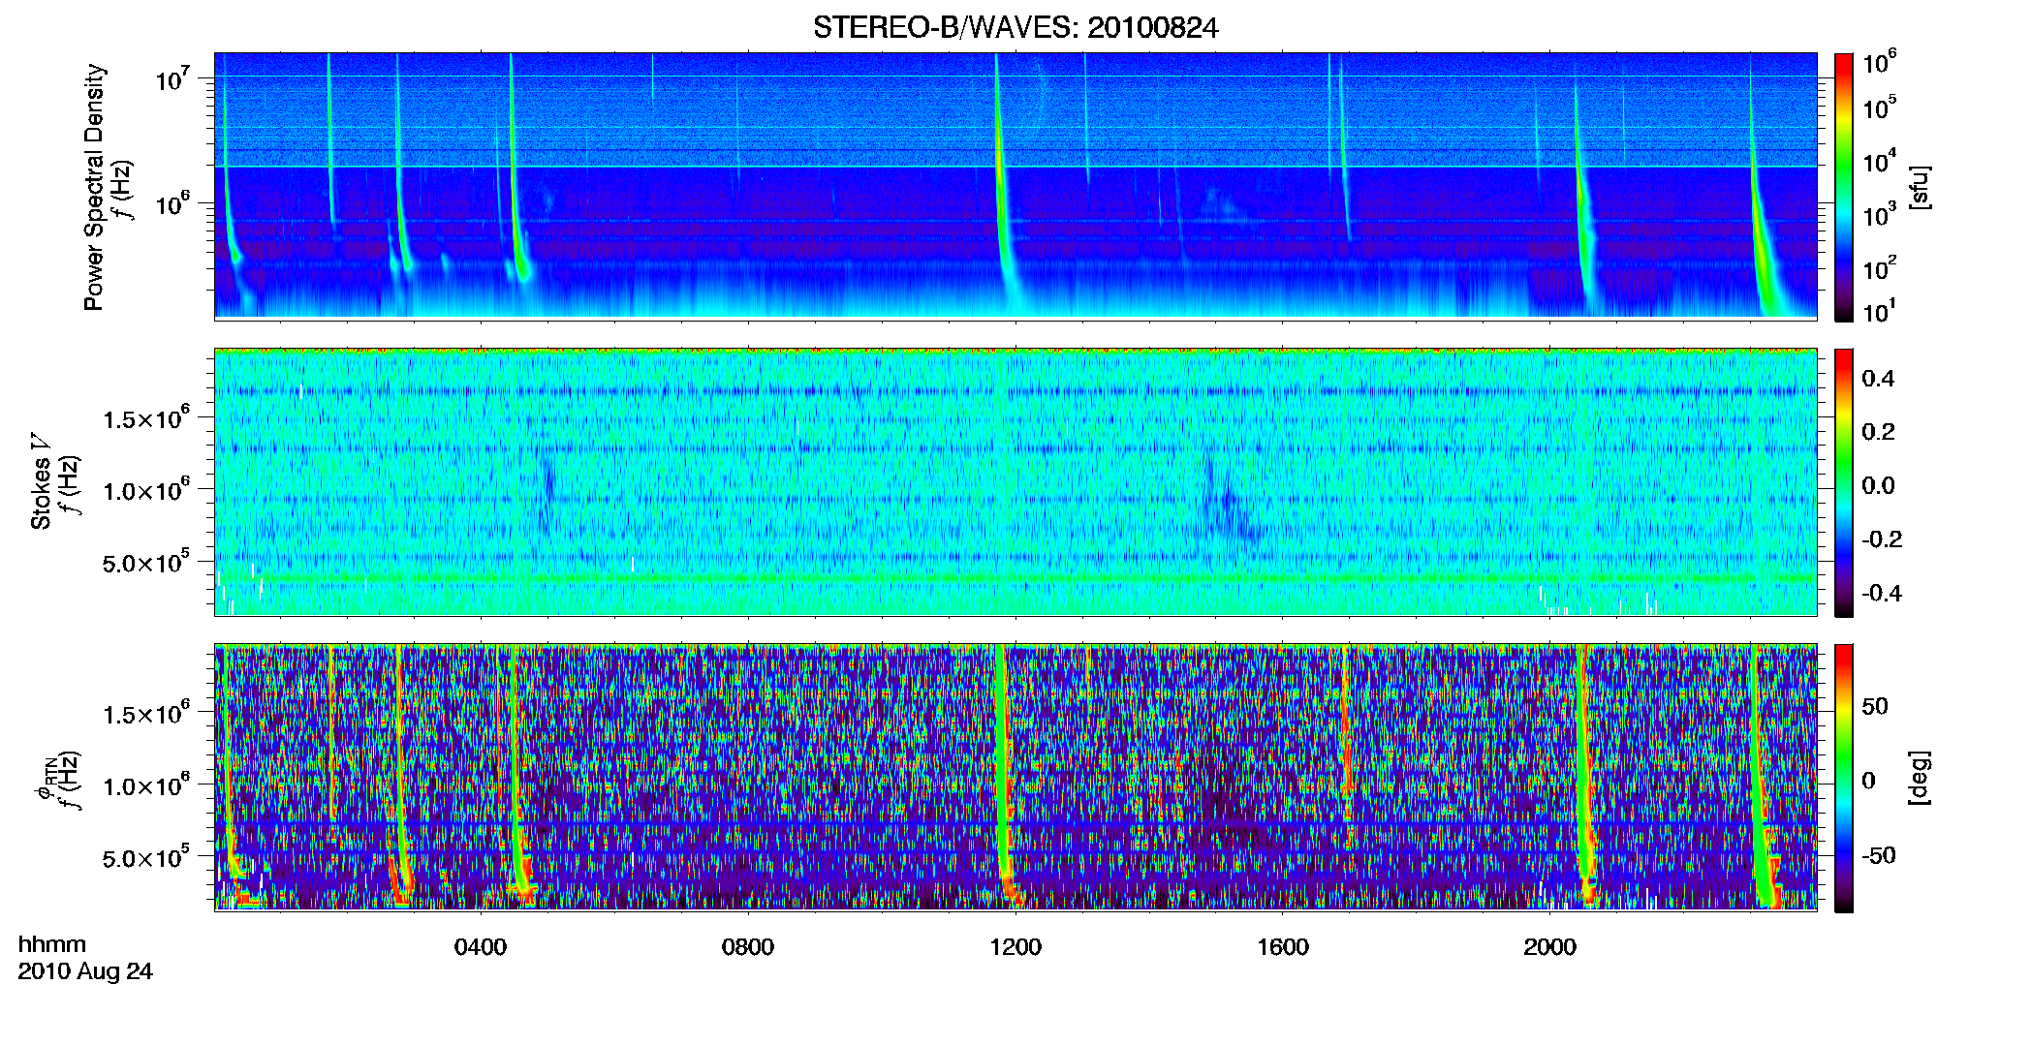Click the 0.0 tick on Stokes V colorbar
The height and width of the screenshot is (1046, 2031).
pos(1878,486)
